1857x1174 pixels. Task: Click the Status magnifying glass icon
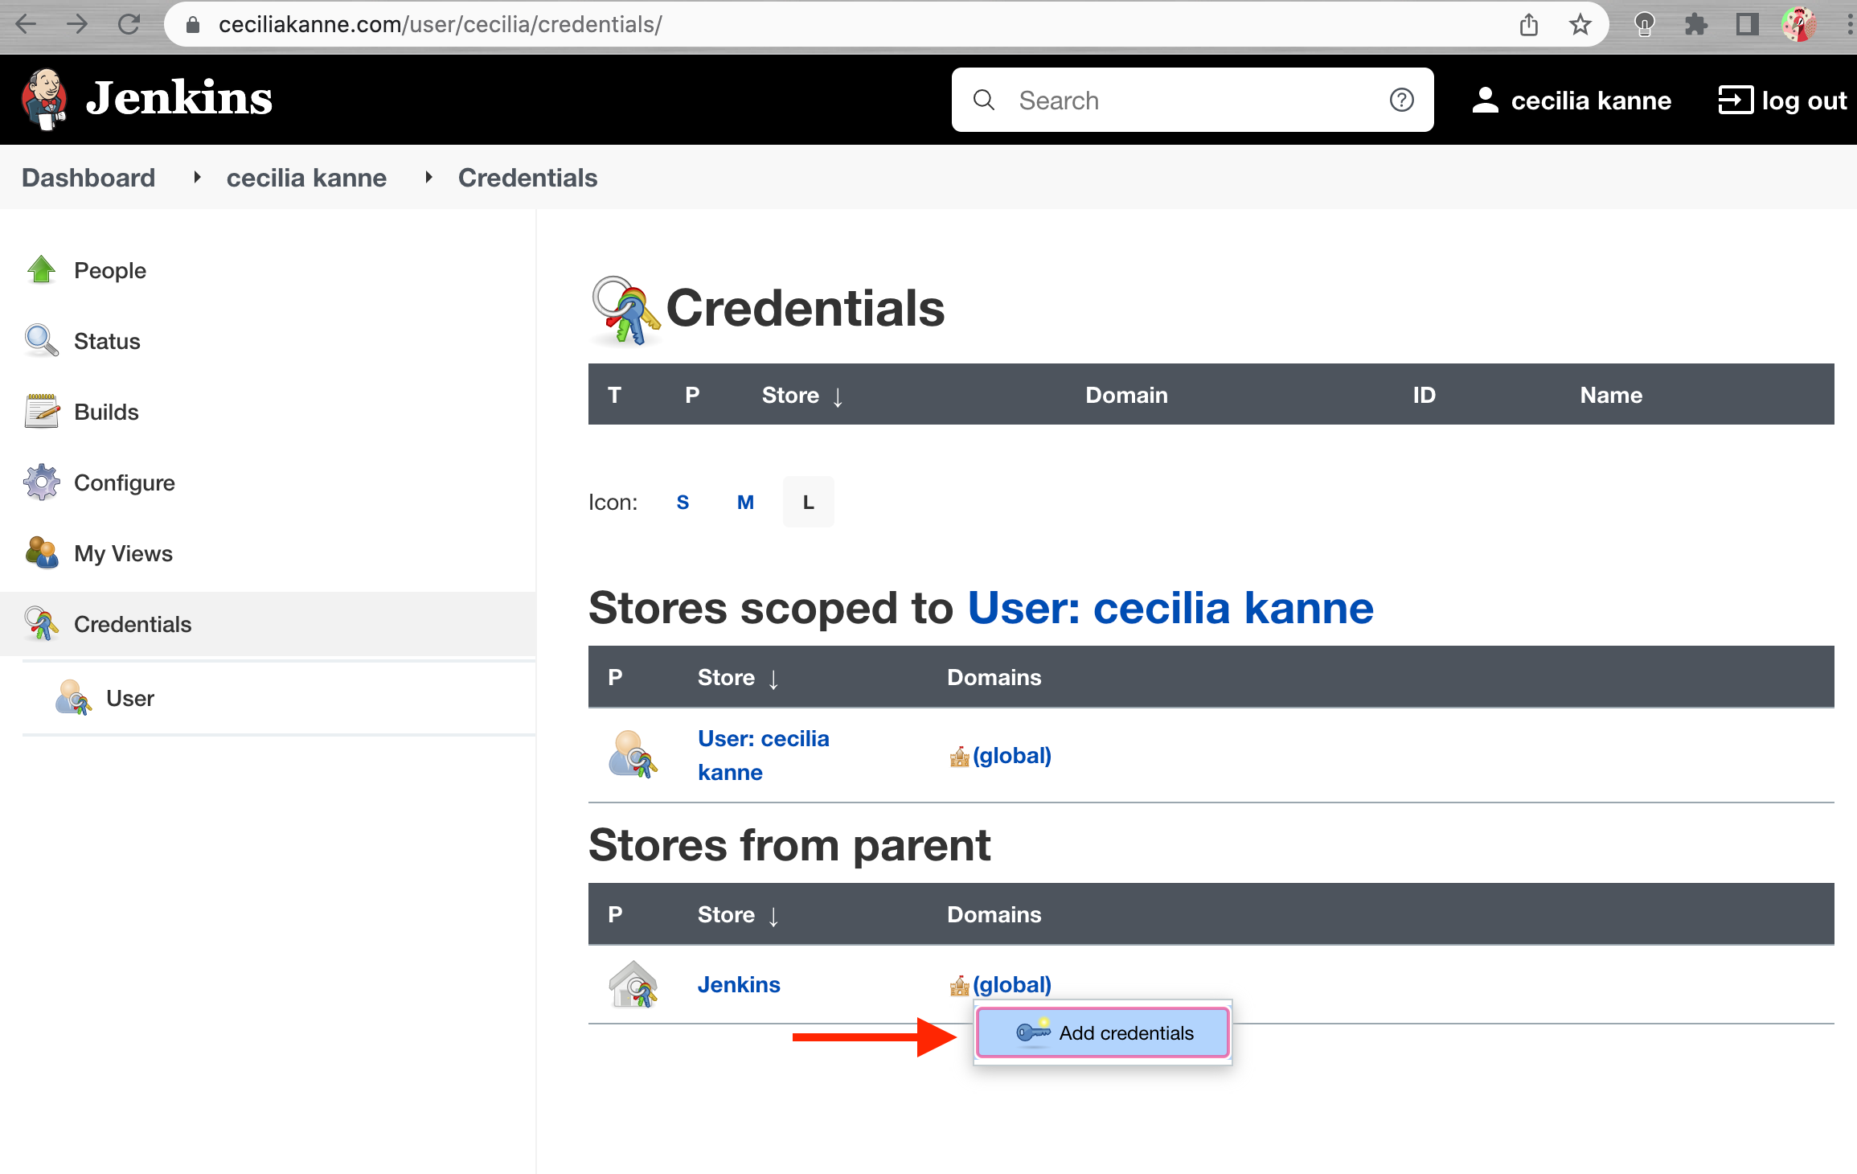tap(41, 341)
